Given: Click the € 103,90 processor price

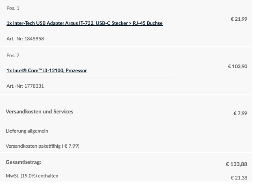Looking at the screenshot, I should 238,67.
